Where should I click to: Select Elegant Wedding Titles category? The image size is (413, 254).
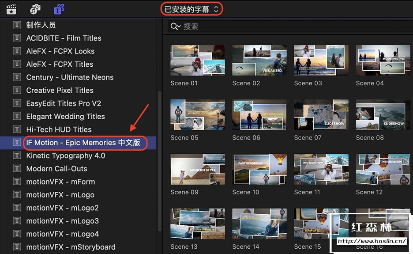coord(78,116)
